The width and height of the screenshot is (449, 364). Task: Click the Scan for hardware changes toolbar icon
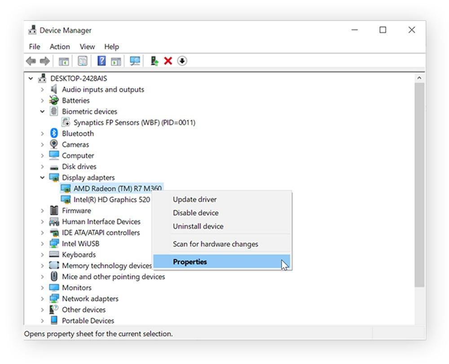coord(135,61)
